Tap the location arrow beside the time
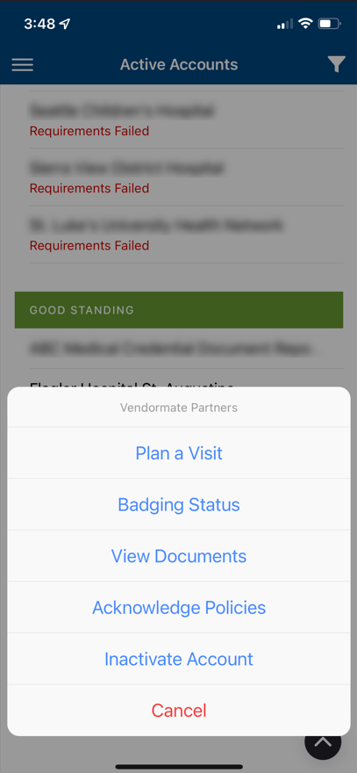The image size is (357, 773). pos(65,24)
